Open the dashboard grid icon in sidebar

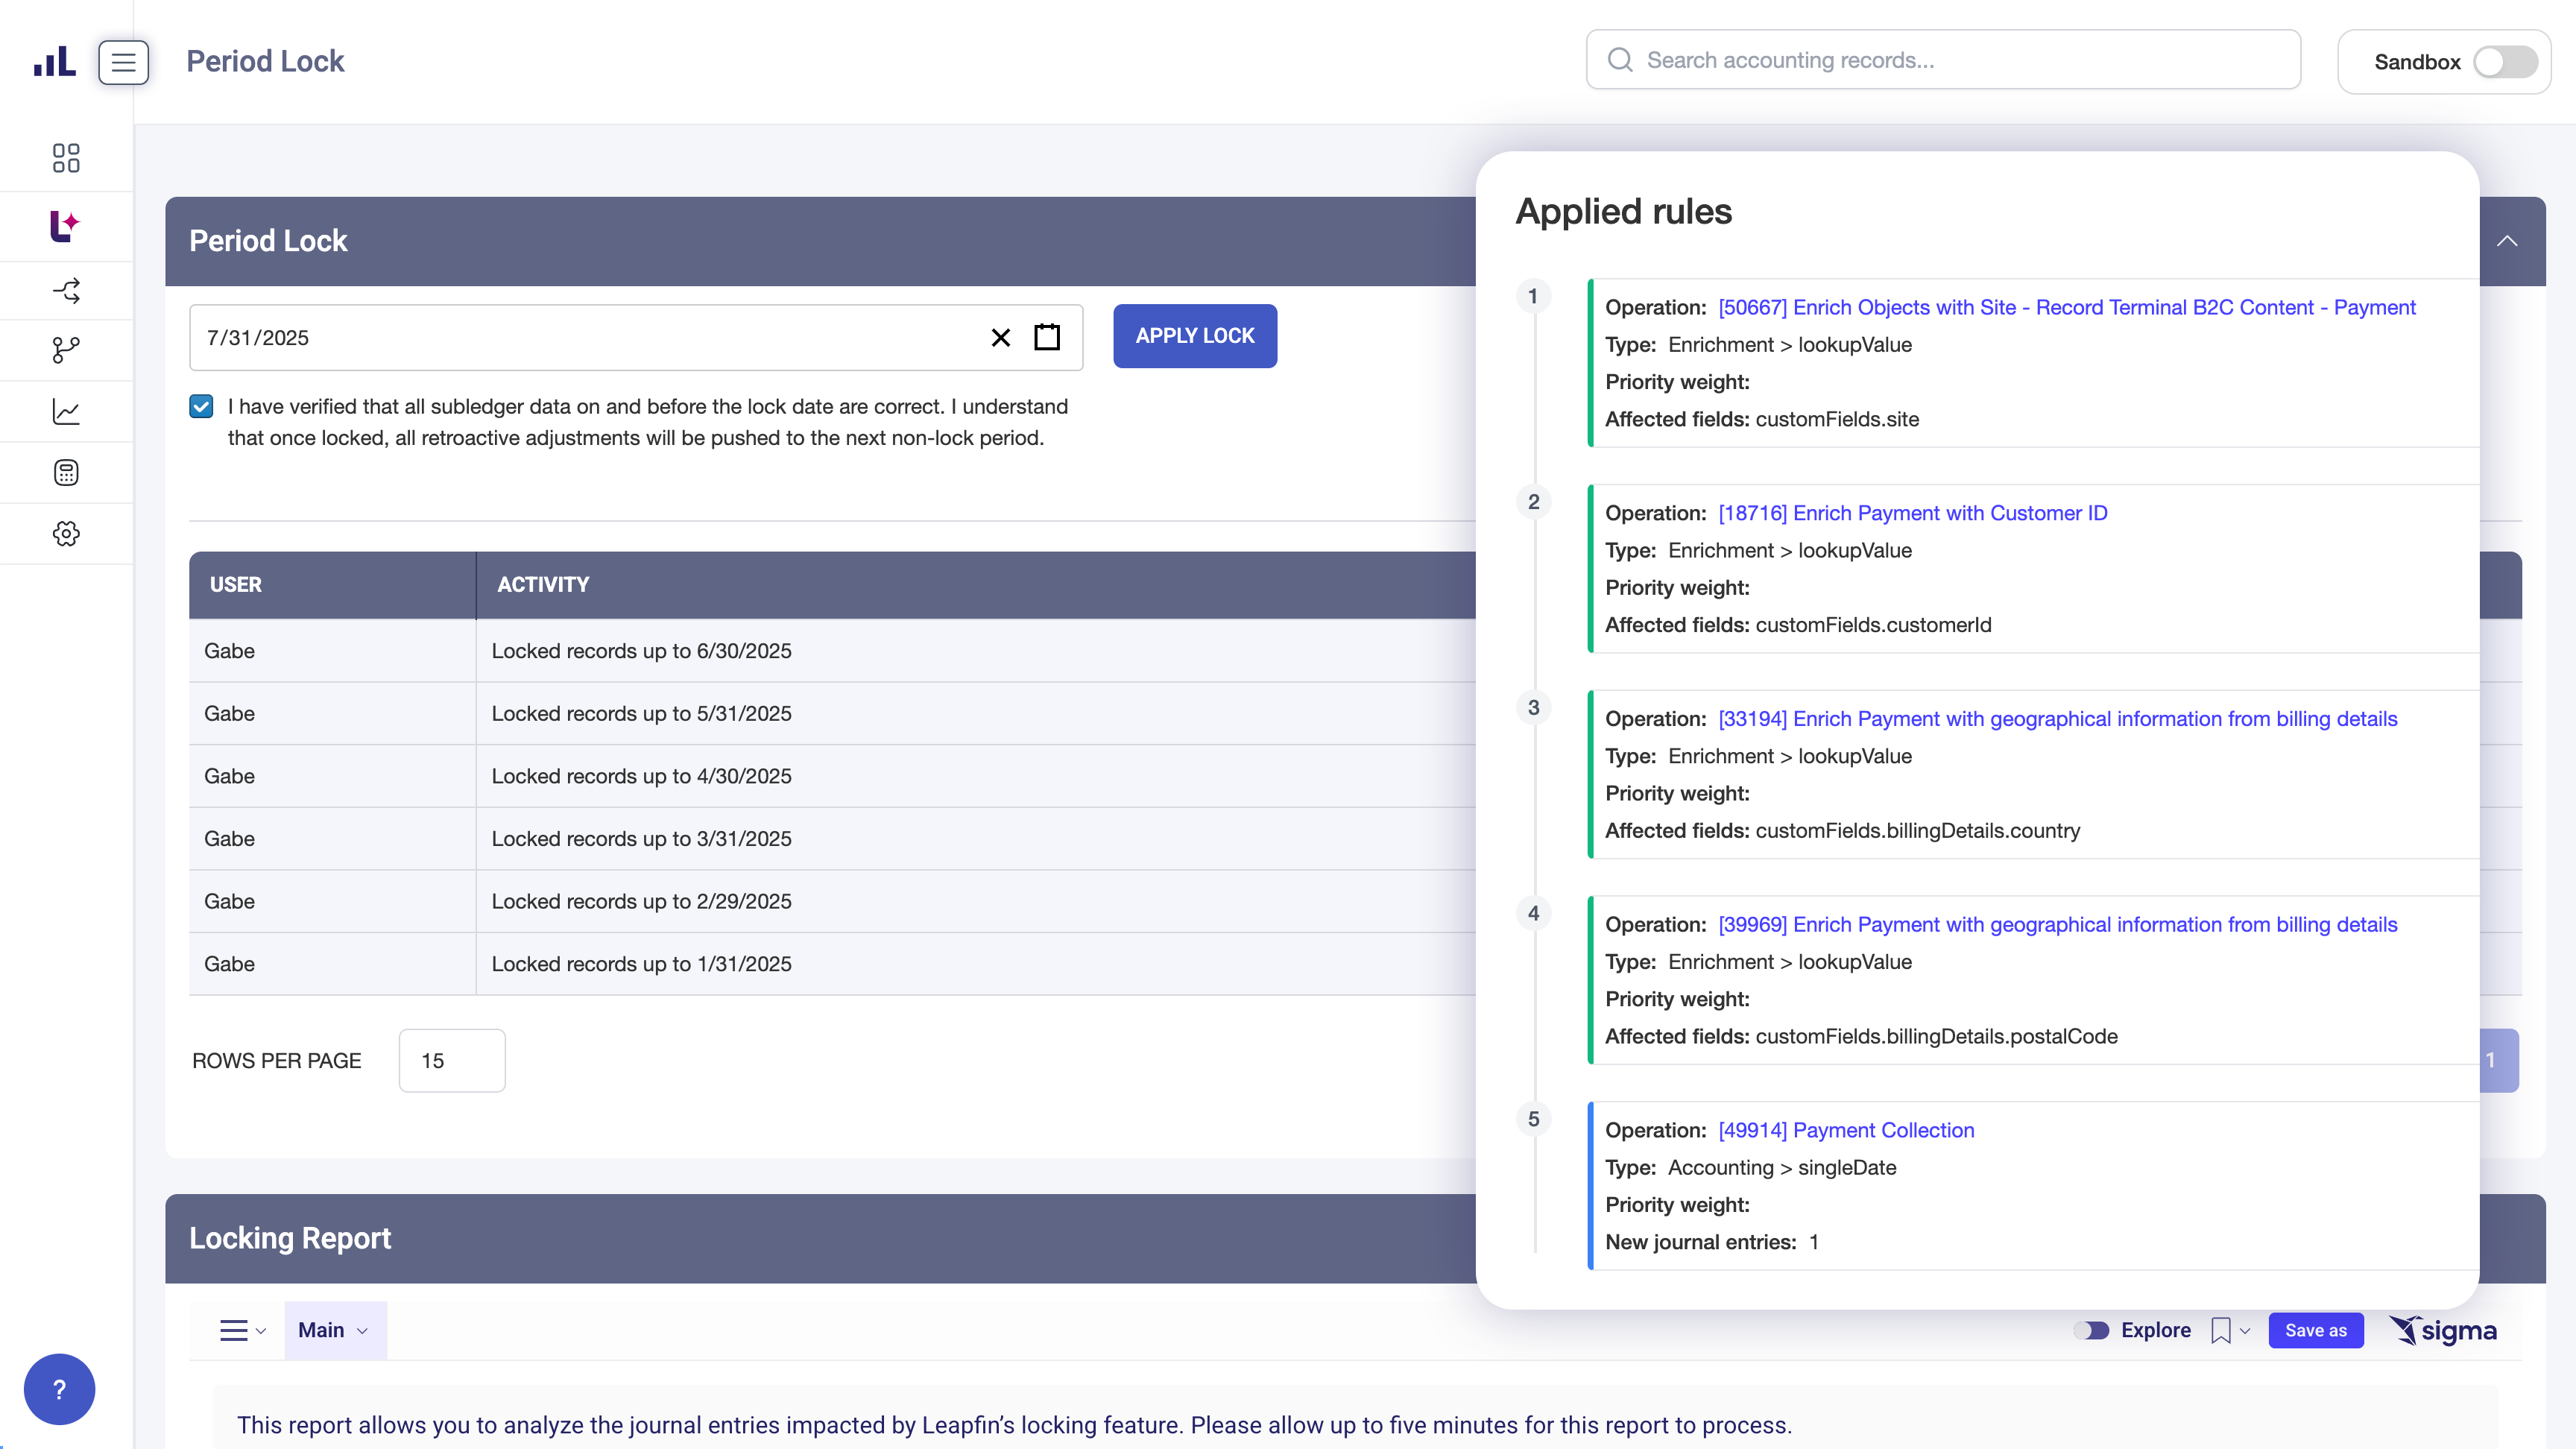click(x=66, y=158)
